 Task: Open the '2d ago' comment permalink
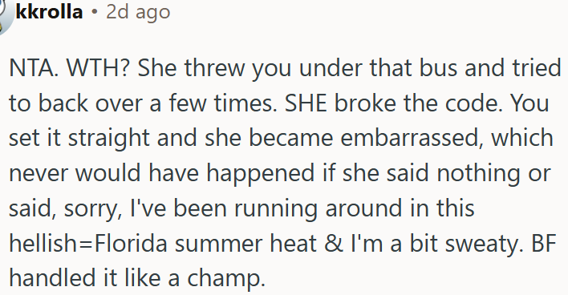tap(138, 12)
